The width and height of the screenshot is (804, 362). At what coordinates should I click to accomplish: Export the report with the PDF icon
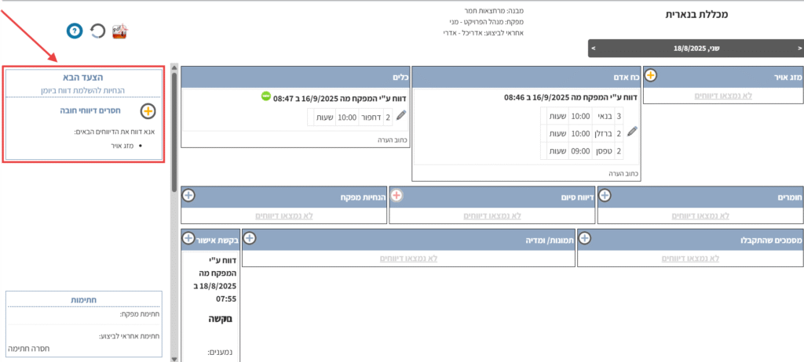119,31
